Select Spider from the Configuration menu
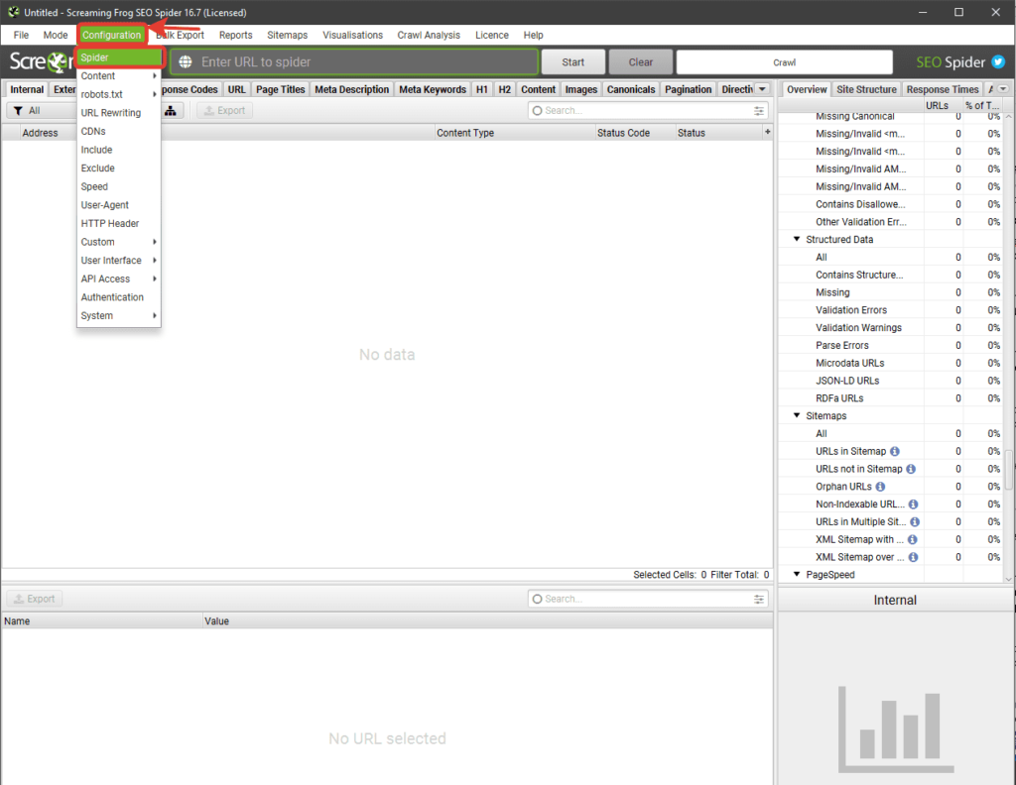Viewport: 1016px width, 785px height. click(x=119, y=57)
